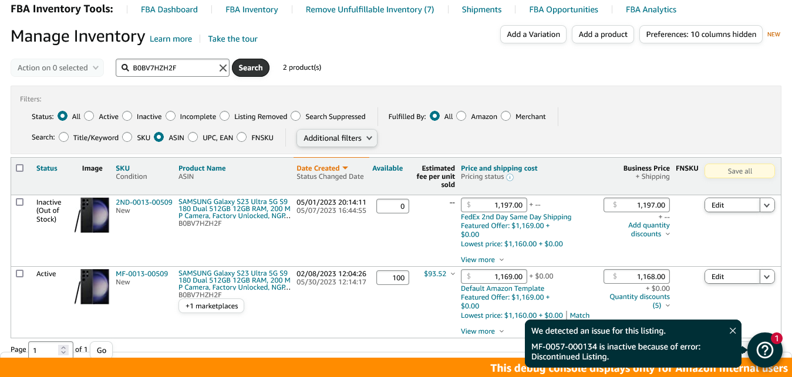This screenshot has height=377, width=792.
Task: Open the Learn more link
Action: 171,39
